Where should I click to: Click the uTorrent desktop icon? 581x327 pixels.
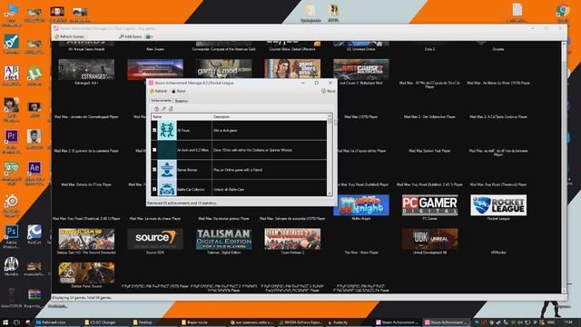coord(34,74)
